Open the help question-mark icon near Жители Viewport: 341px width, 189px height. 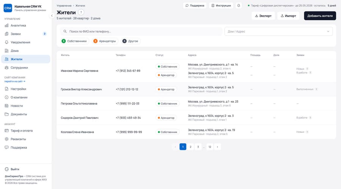click(x=81, y=13)
